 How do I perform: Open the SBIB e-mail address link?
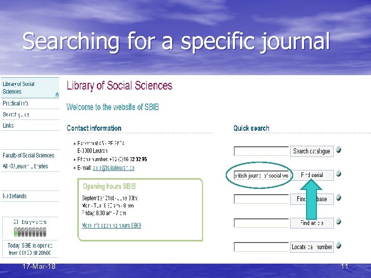113,168
